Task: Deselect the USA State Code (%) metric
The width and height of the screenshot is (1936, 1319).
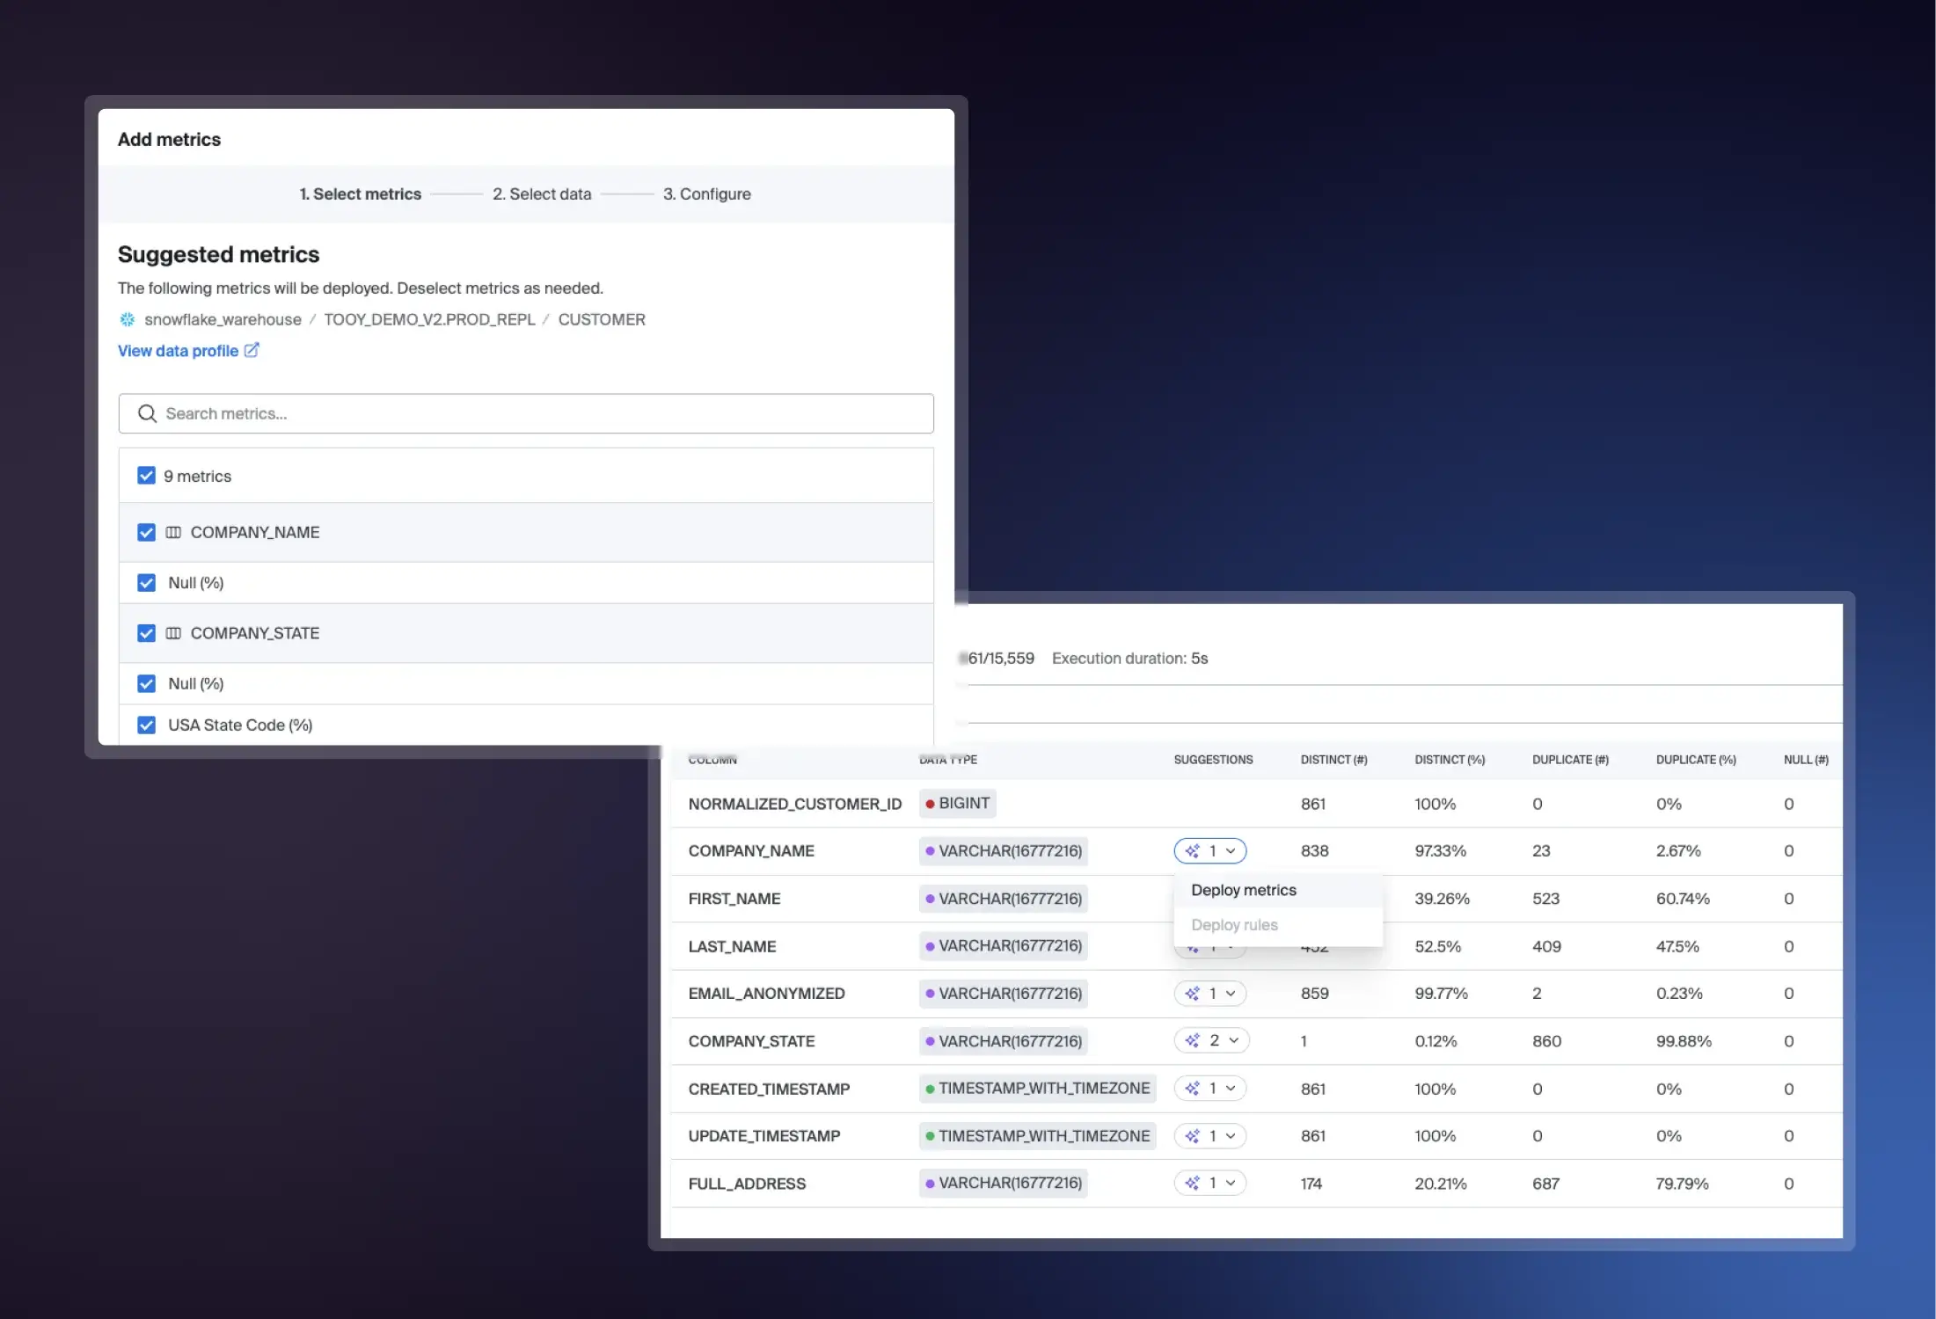Action: tap(146, 725)
